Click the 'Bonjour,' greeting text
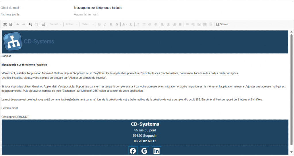Image resolution: width=294 pixels, height=156 pixels. (x=6, y=56)
